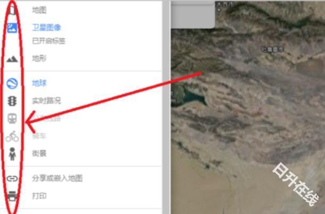
Task: Enable the 实时路况 live traffic layer
Action: coord(46,101)
